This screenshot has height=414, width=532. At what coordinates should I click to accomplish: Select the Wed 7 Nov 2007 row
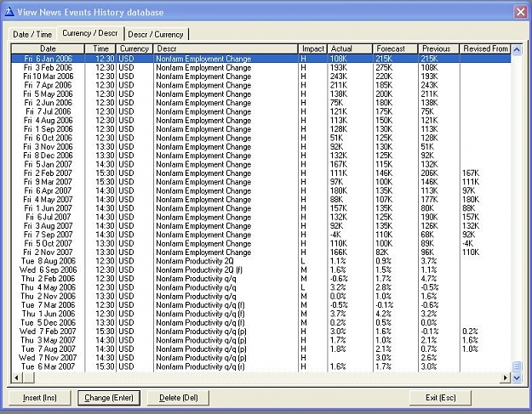click(x=261, y=358)
